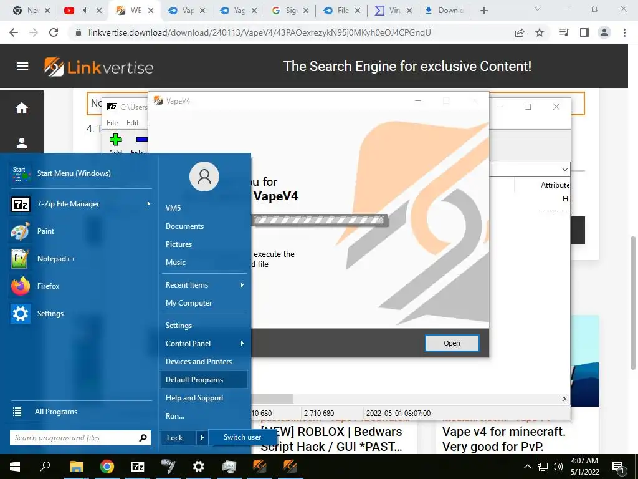Open Pictures in start menu
The width and height of the screenshot is (638, 479).
(179, 244)
